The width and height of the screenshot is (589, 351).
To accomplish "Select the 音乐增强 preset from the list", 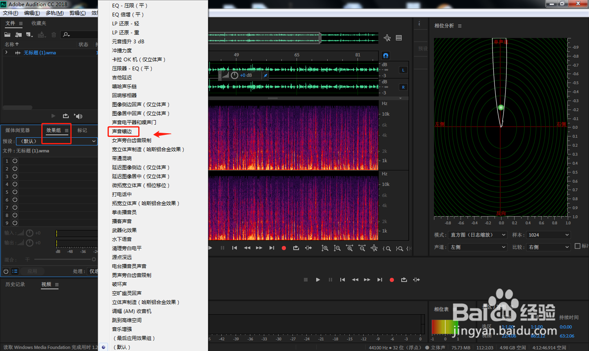I will 122,329.
